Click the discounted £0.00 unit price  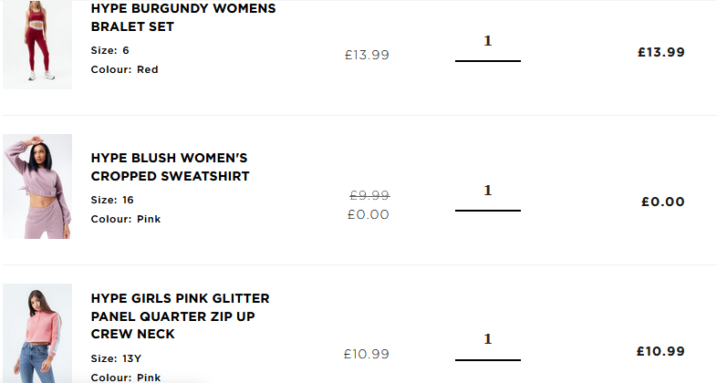[x=369, y=214]
